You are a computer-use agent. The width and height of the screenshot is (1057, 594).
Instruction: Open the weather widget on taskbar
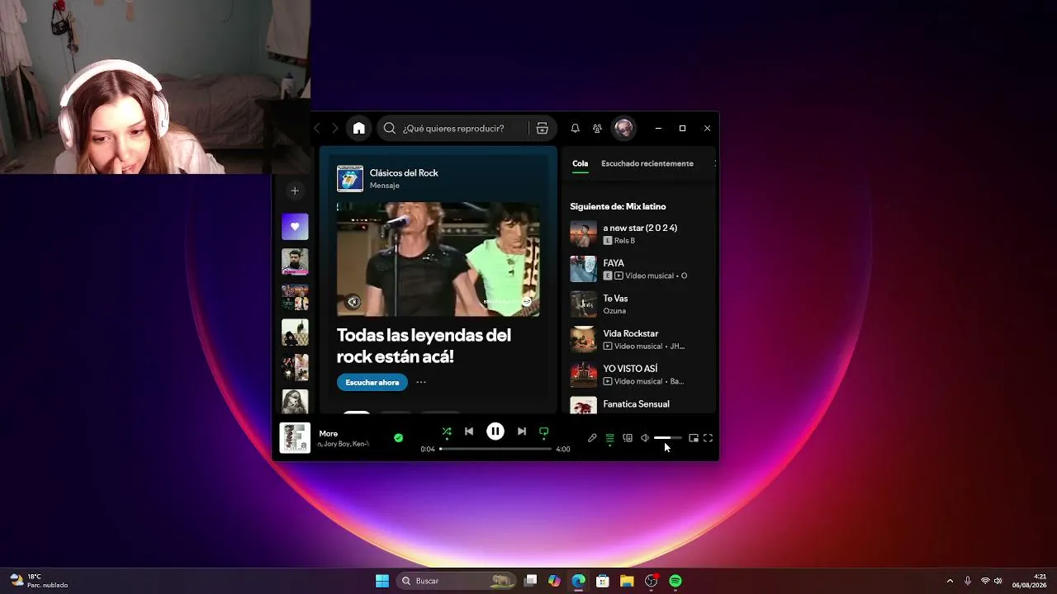[40, 581]
